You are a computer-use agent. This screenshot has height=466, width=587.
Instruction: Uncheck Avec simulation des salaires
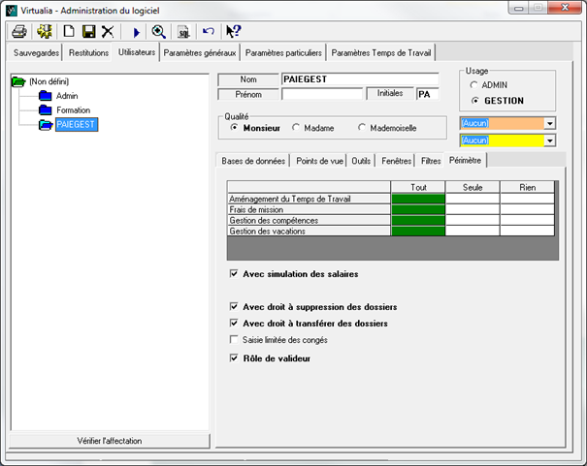(234, 274)
